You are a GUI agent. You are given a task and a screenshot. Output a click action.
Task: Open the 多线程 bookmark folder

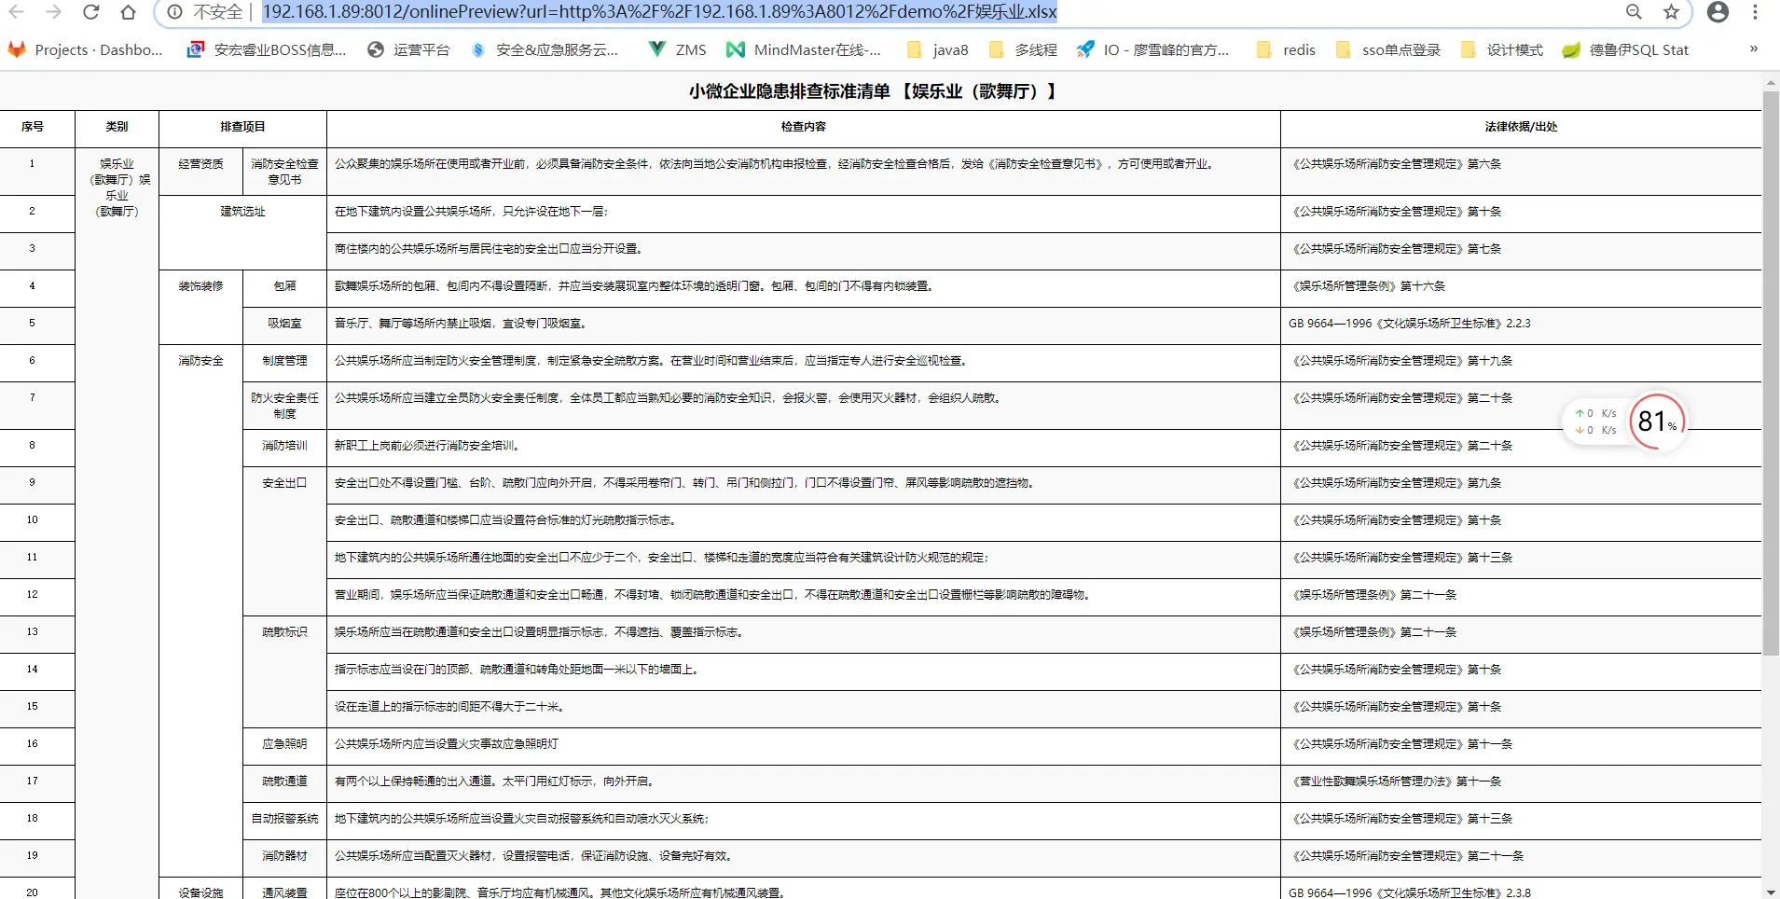click(1023, 50)
